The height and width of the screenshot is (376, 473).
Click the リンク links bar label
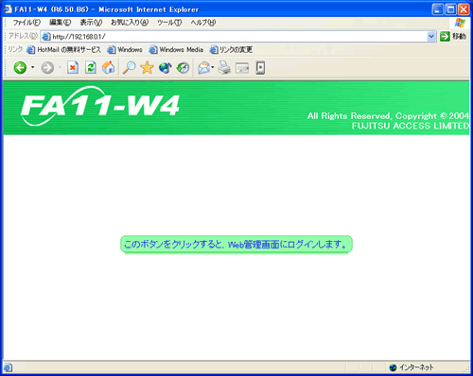coord(15,49)
